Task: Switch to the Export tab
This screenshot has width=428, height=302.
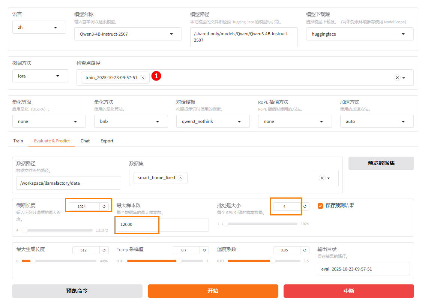Action: (107, 141)
